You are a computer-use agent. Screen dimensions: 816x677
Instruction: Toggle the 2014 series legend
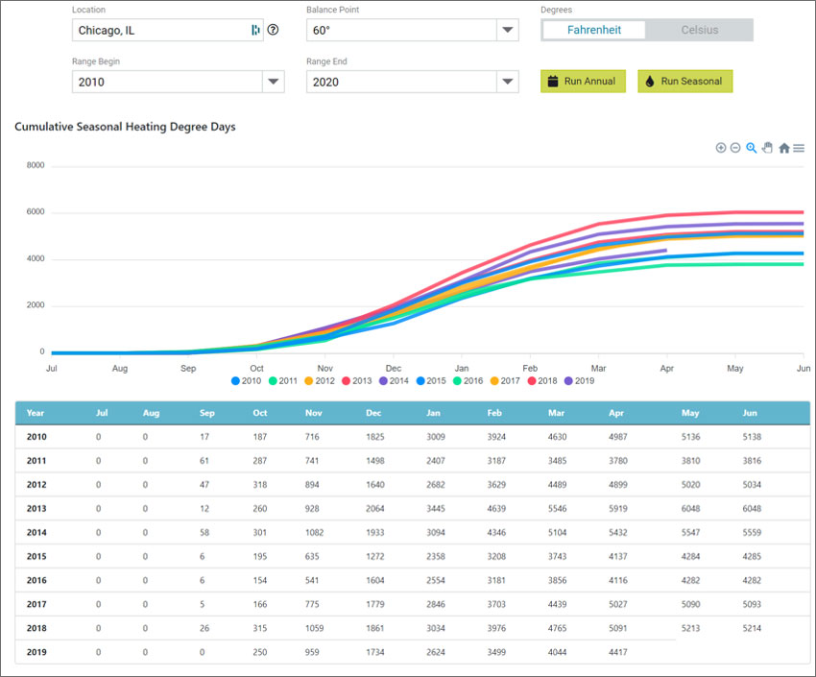[x=394, y=381]
